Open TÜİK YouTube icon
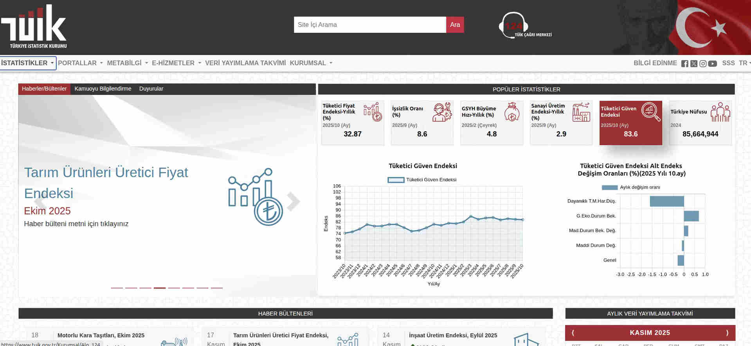The width and height of the screenshot is (751, 346). [712, 64]
